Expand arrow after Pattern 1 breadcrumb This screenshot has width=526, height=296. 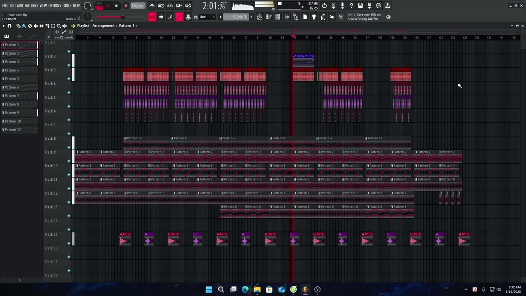click(136, 26)
